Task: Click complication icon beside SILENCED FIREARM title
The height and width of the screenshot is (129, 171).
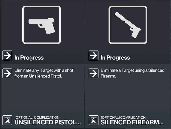Action: point(94,120)
